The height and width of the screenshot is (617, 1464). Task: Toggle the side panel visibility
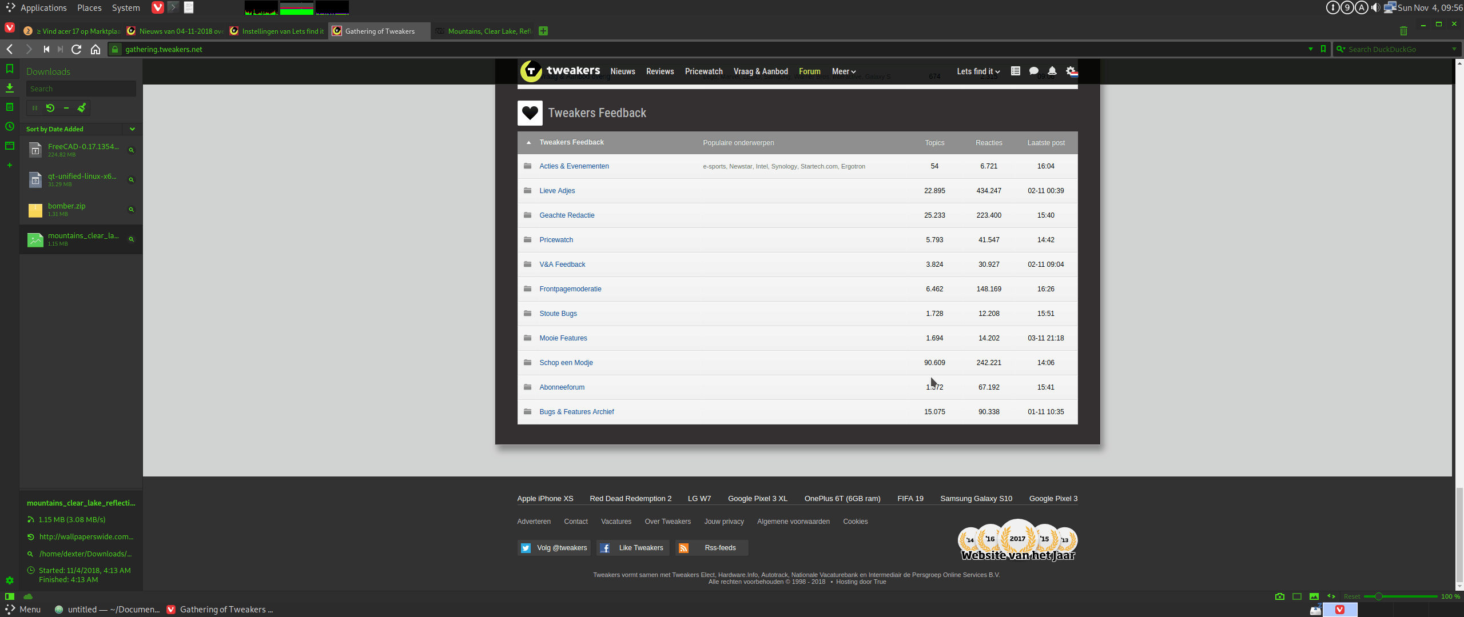[10, 596]
